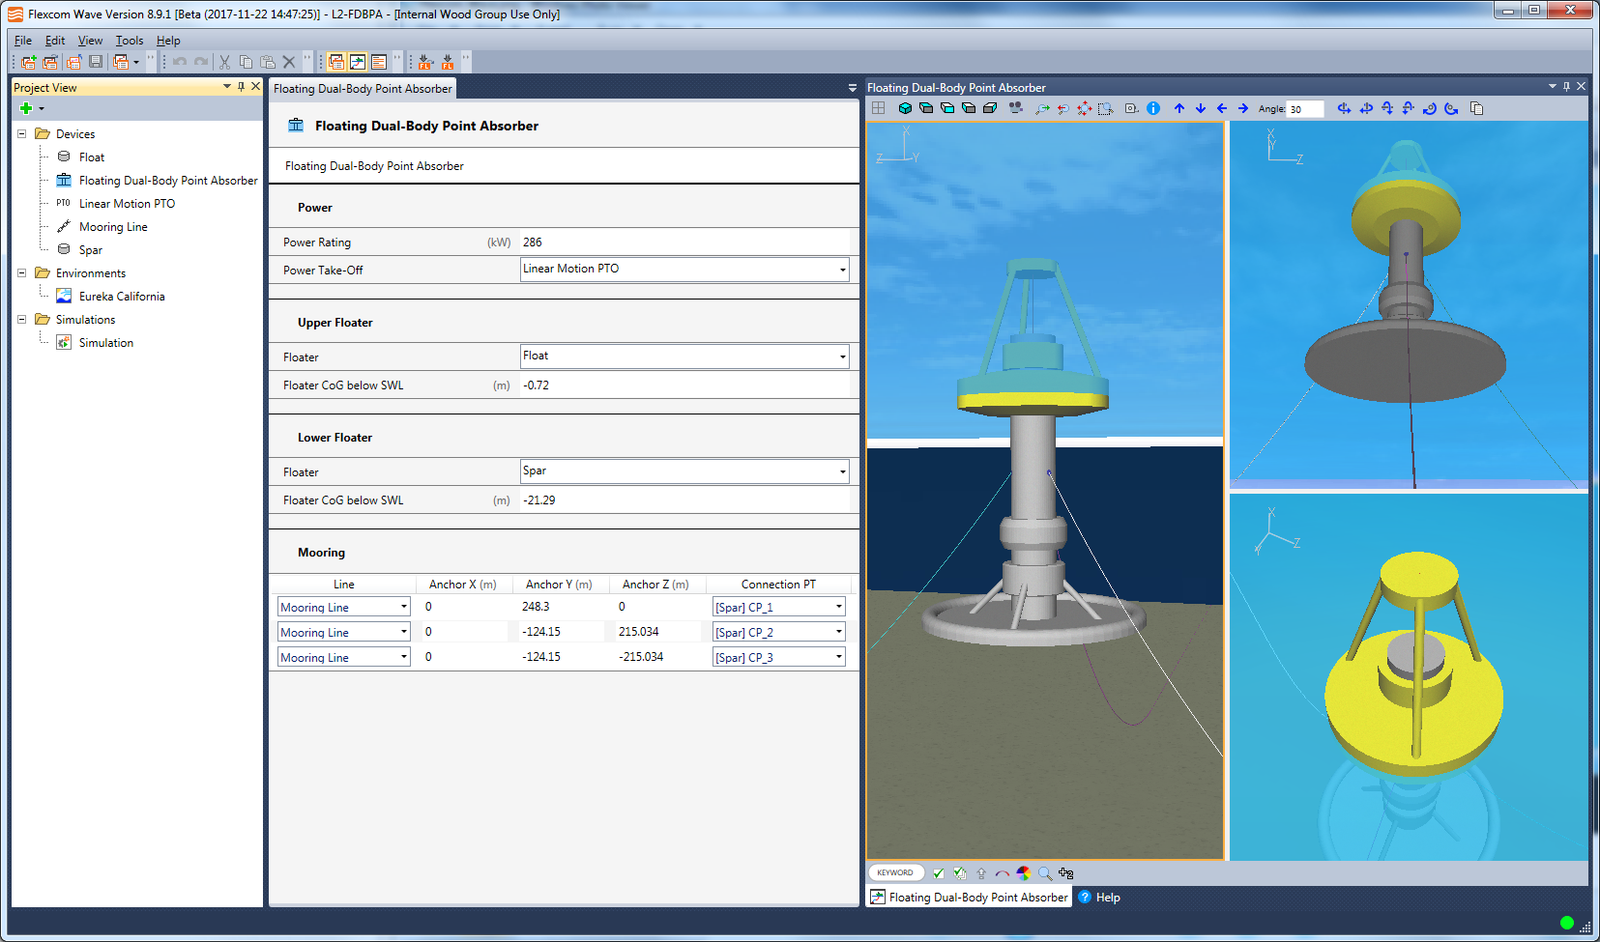Click the Angle input field showing 30
This screenshot has height=942, width=1600.
[x=1305, y=109]
